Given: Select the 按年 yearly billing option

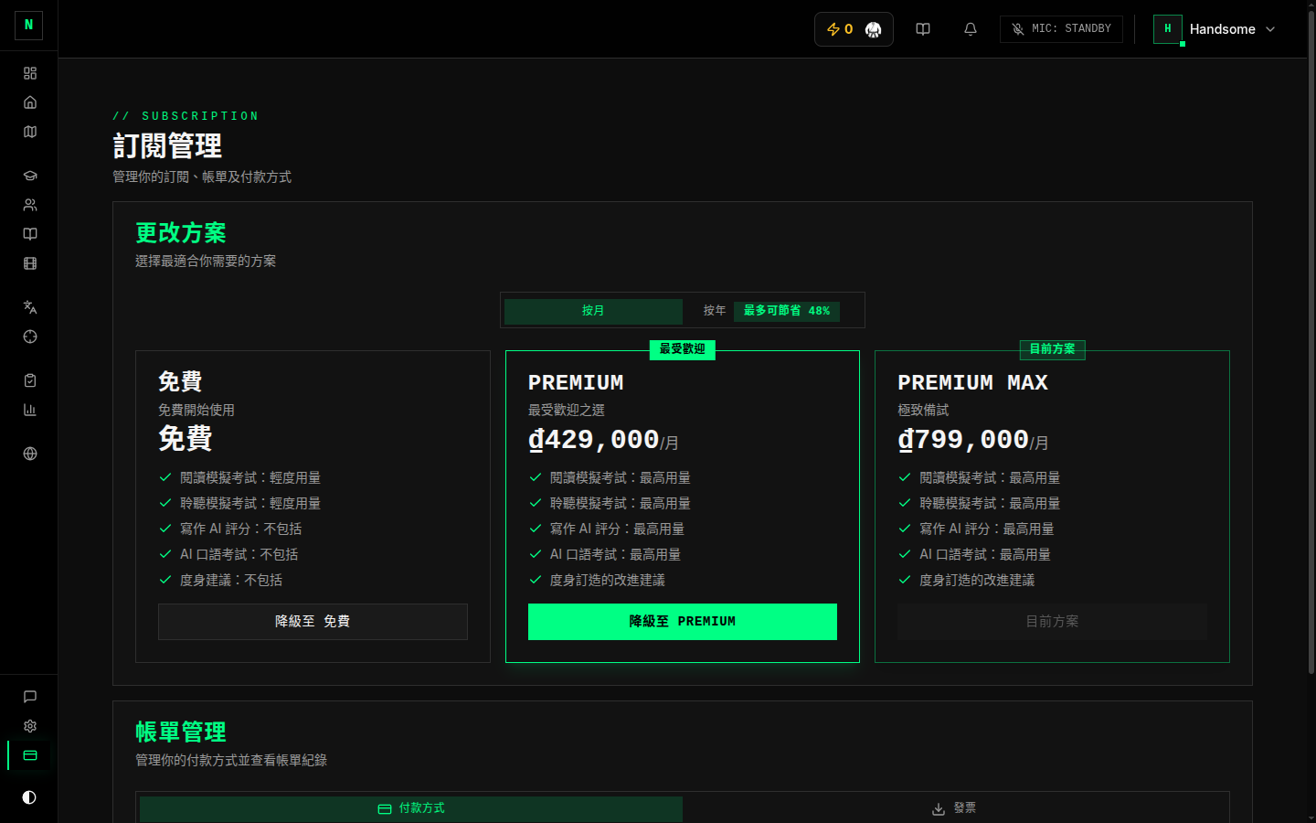Looking at the screenshot, I should click(x=715, y=311).
